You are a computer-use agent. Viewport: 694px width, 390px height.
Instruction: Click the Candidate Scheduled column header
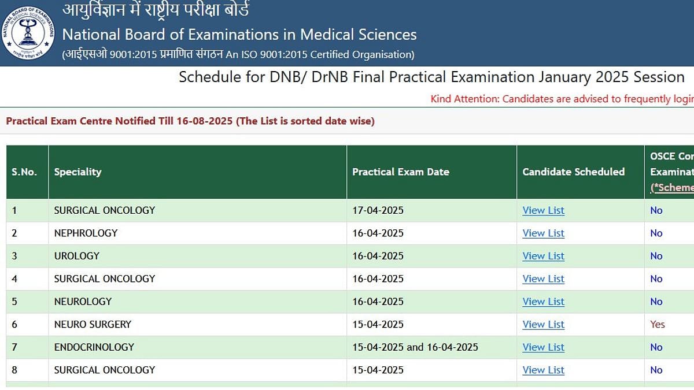tap(573, 172)
